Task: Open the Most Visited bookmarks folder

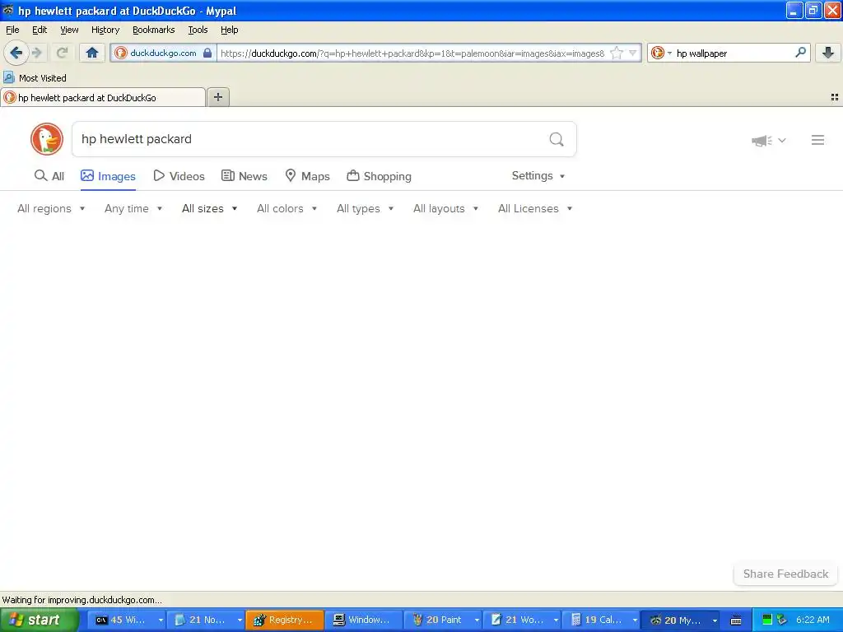Action: pos(35,78)
